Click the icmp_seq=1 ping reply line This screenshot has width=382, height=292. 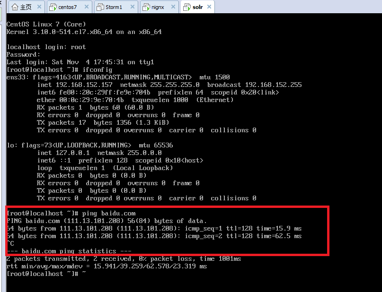[154, 229]
